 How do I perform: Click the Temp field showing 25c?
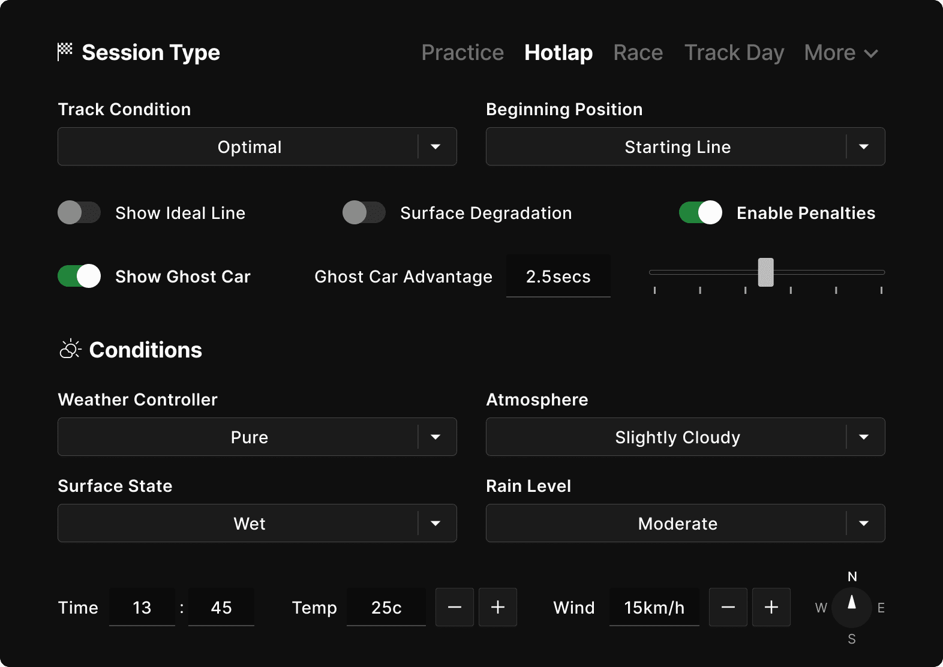386,607
